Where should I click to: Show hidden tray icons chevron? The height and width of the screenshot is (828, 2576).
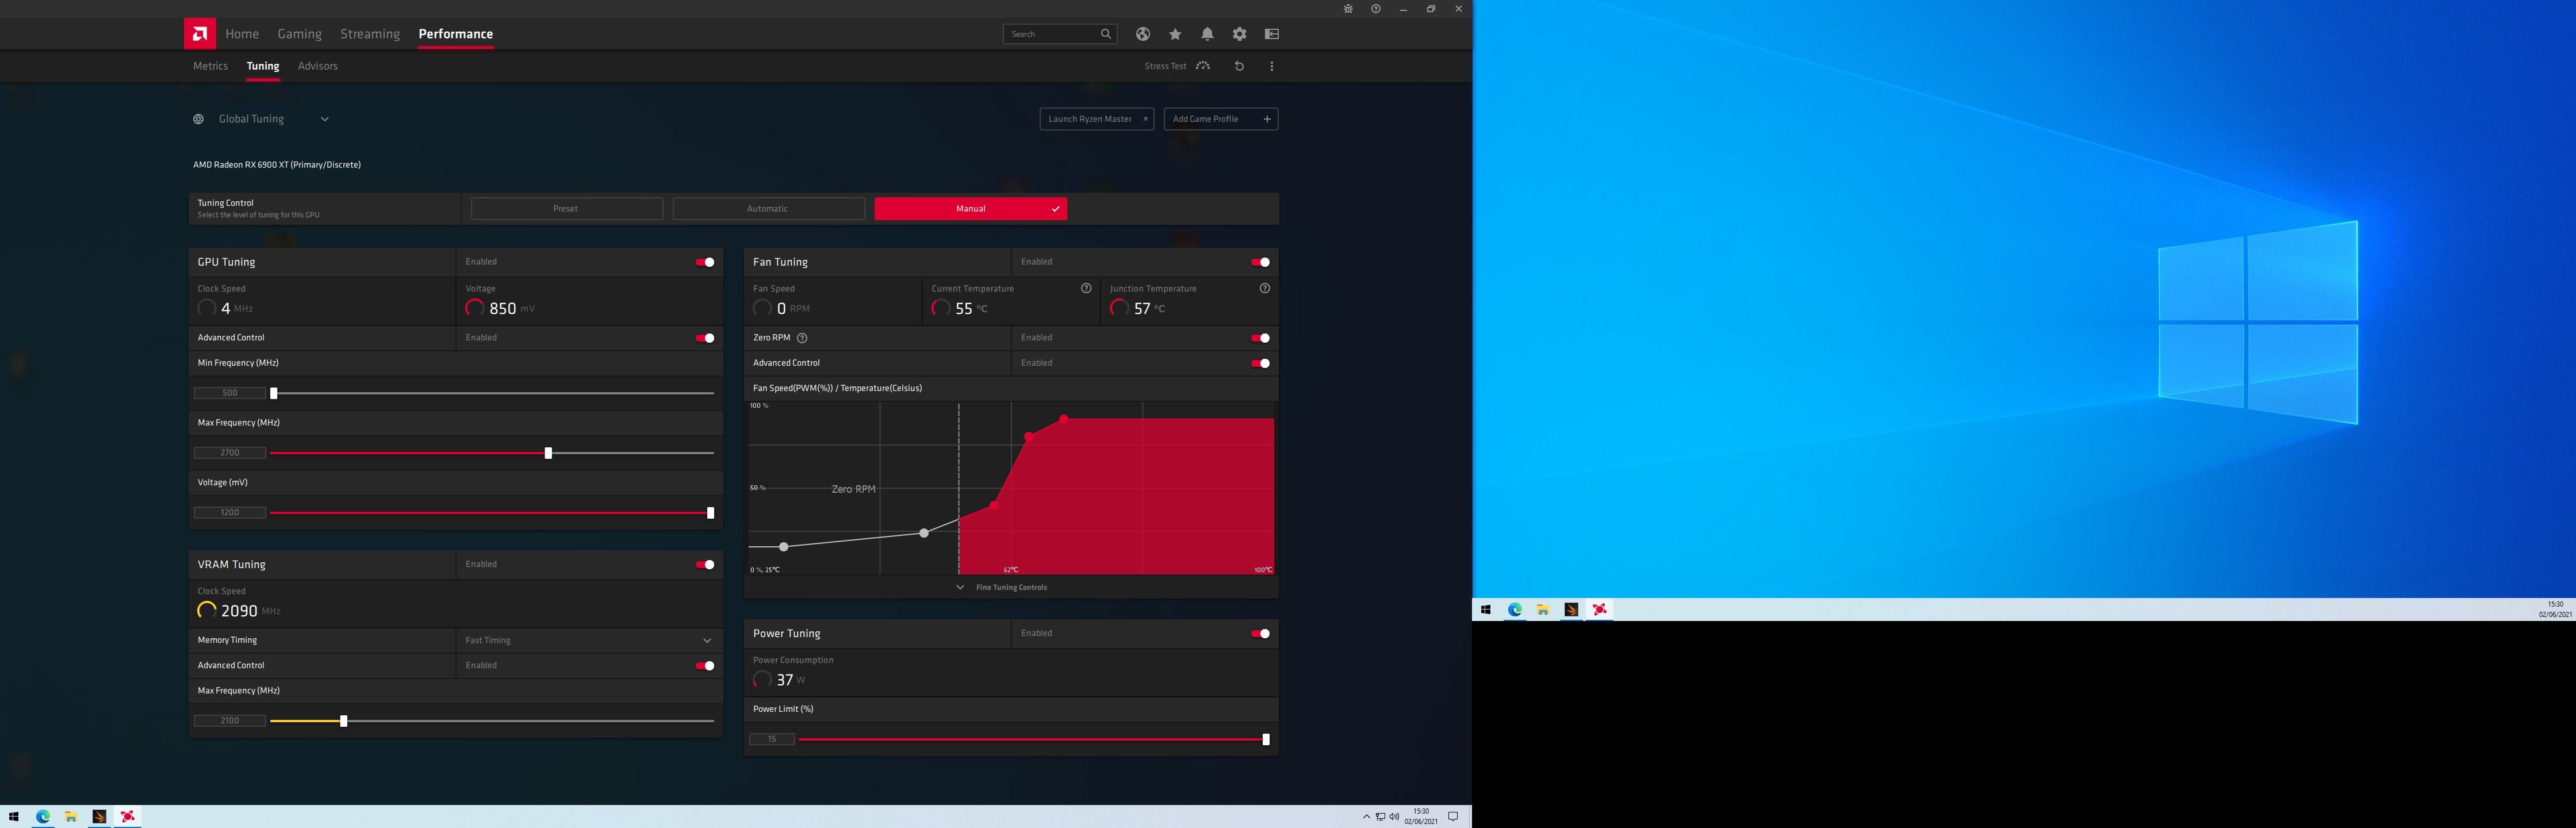1366,817
